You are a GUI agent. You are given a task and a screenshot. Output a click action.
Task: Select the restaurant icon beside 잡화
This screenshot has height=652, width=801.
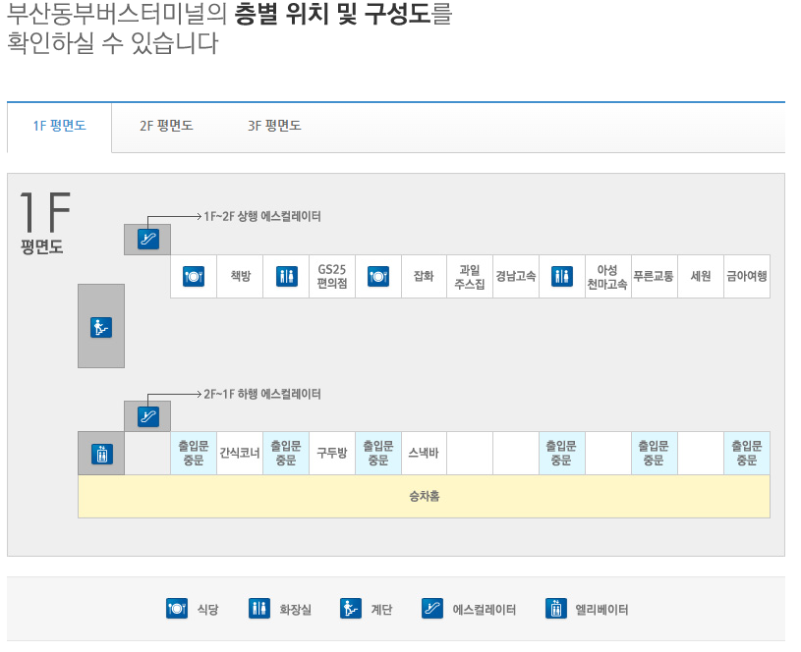point(377,276)
